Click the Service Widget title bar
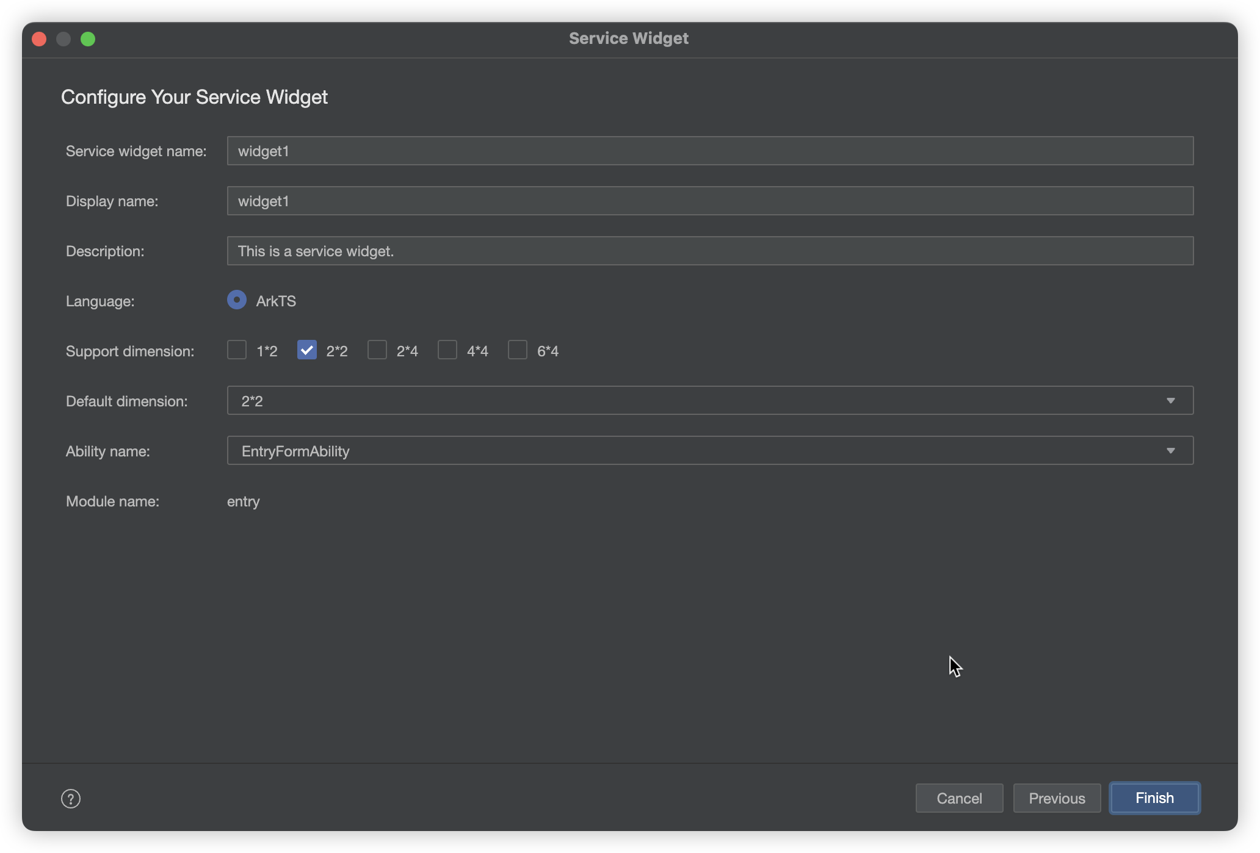 coord(629,38)
